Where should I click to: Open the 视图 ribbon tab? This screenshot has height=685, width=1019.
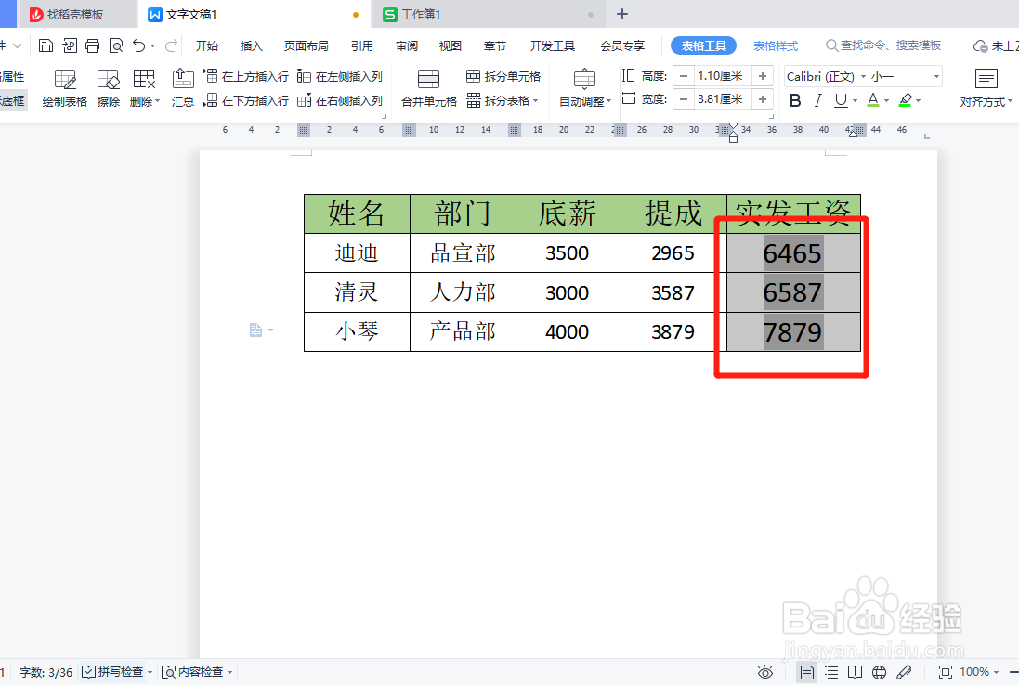pyautogui.click(x=450, y=46)
